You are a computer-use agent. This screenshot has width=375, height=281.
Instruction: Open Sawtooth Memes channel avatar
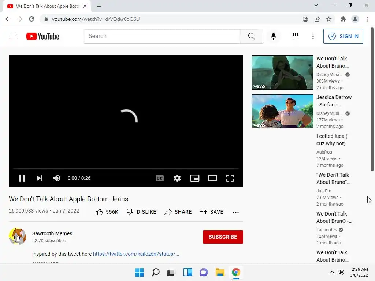click(x=18, y=236)
